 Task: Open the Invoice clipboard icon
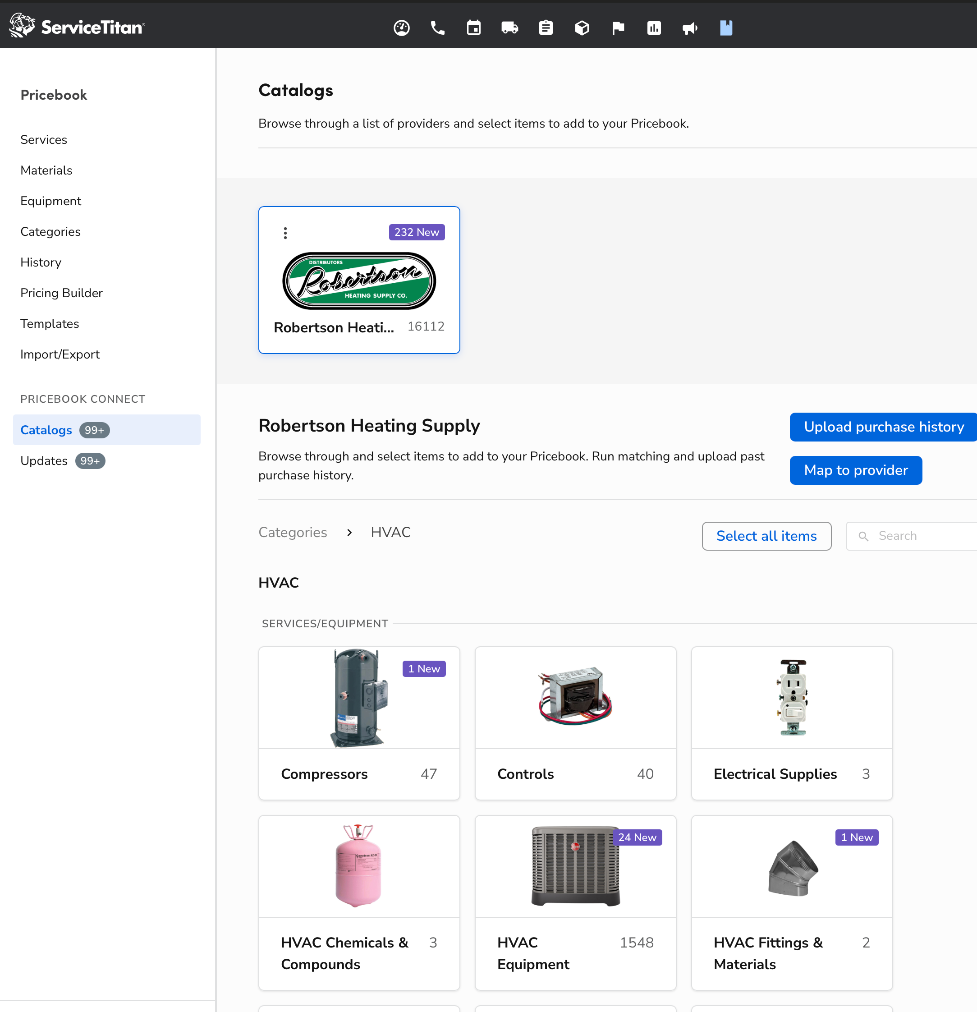[x=546, y=28]
